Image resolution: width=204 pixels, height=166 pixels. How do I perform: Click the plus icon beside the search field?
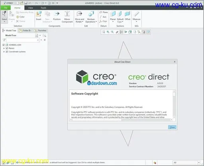pyautogui.click(x=45, y=40)
